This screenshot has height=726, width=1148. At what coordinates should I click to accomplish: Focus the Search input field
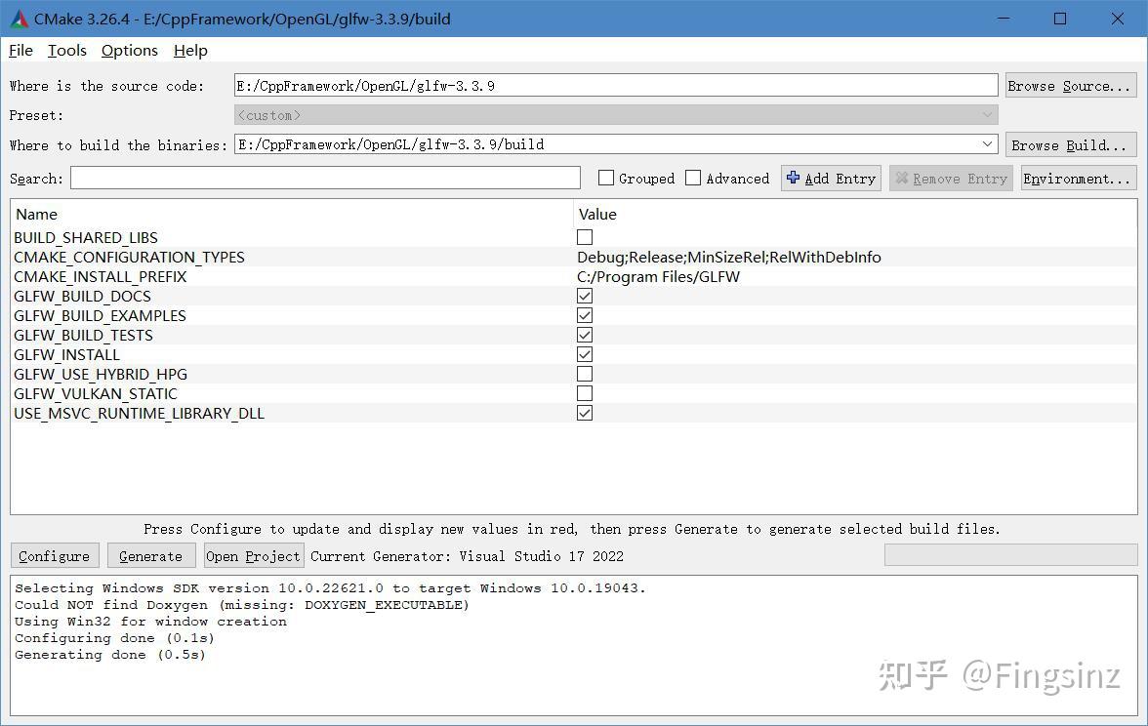[x=325, y=178]
